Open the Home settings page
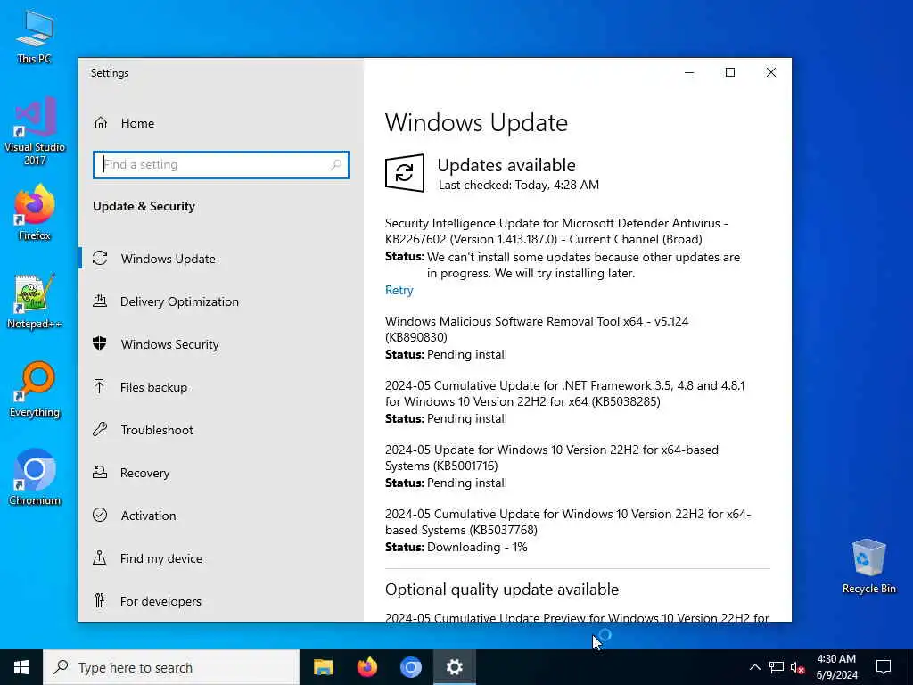 (137, 123)
